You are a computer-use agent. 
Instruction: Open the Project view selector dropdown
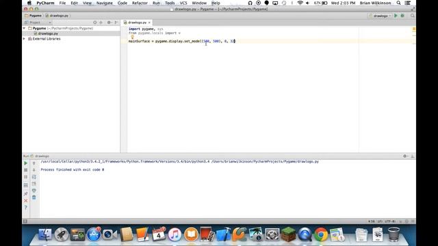pyautogui.click(x=38, y=23)
